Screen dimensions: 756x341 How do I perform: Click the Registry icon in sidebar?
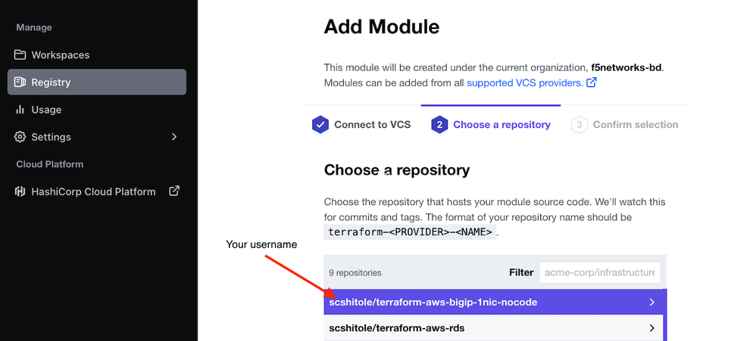pos(20,82)
